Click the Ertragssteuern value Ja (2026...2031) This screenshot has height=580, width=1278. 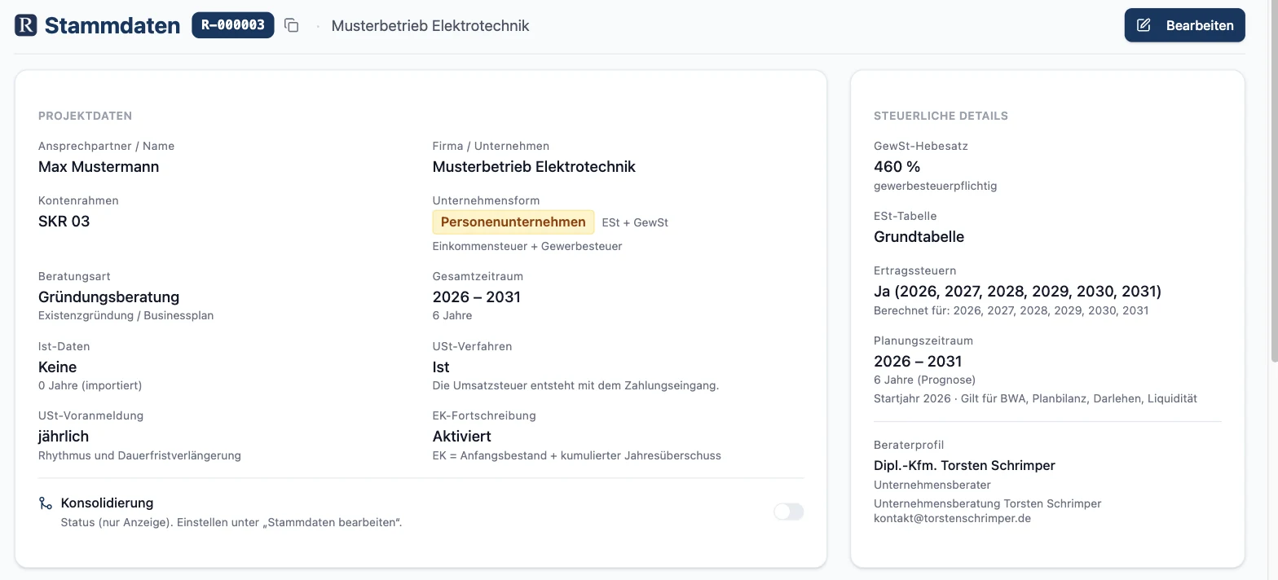tap(1018, 292)
